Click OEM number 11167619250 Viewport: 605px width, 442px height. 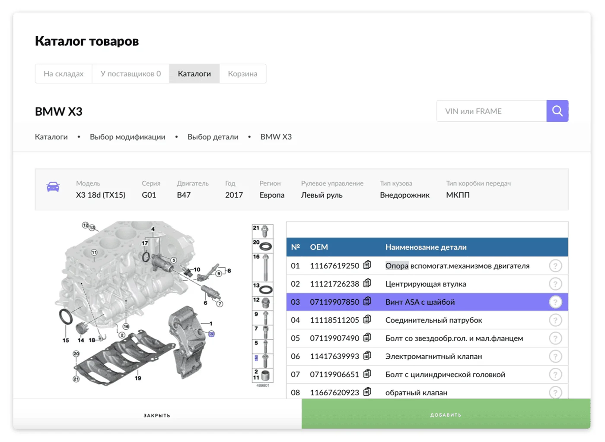click(334, 266)
